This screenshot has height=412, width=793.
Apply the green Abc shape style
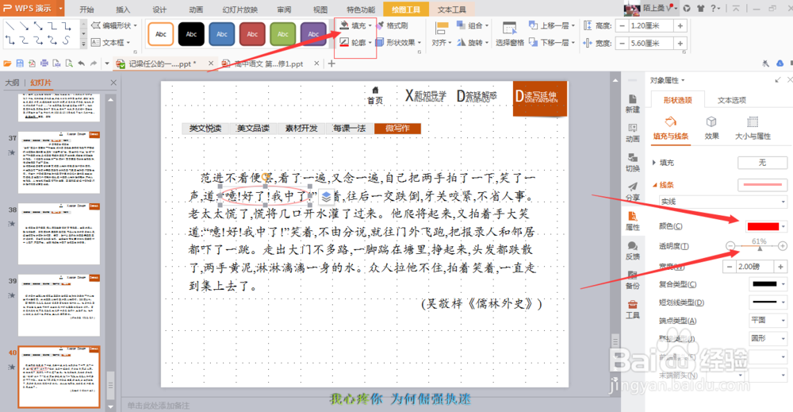tap(283, 34)
